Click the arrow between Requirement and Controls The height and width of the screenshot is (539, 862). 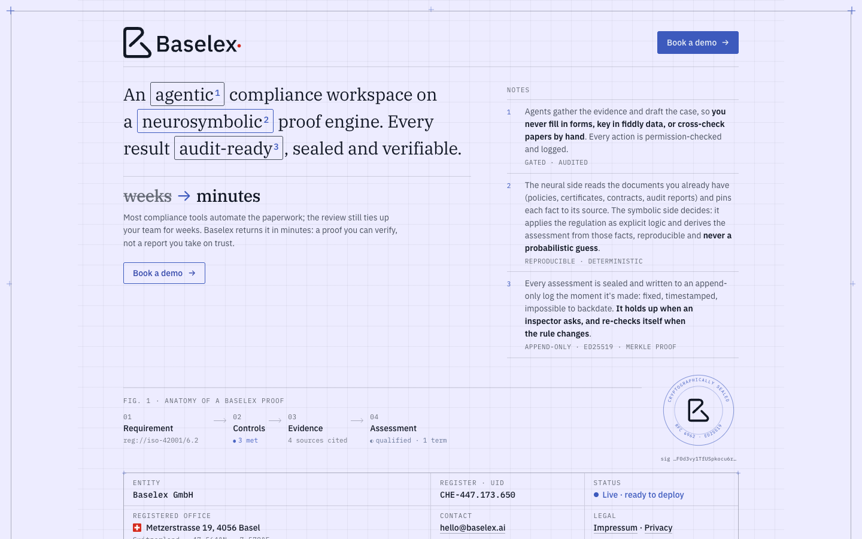(220, 420)
